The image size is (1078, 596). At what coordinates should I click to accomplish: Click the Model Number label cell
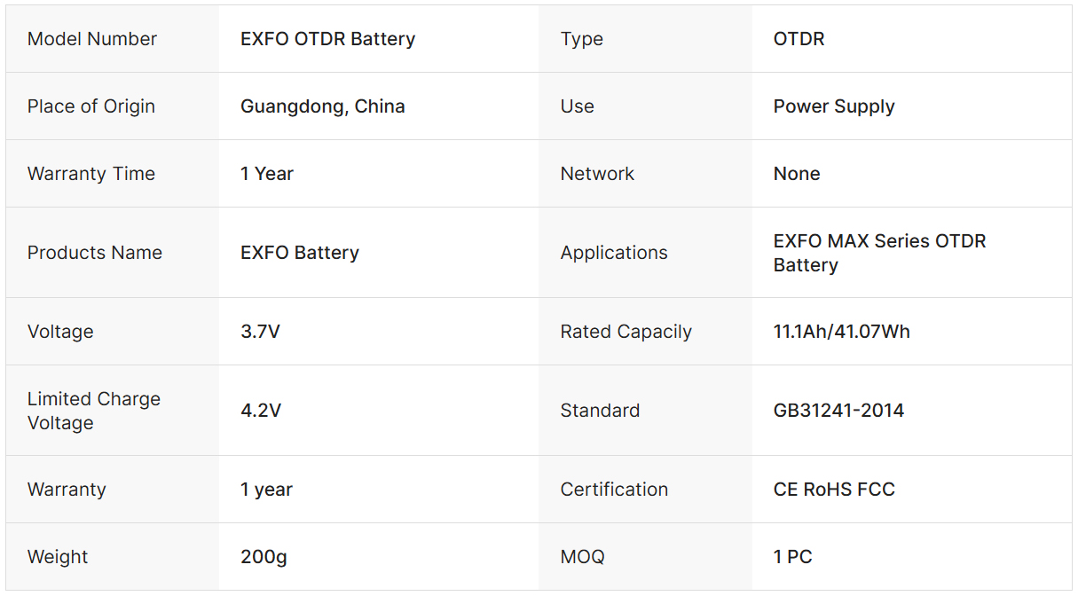pyautogui.click(x=92, y=39)
